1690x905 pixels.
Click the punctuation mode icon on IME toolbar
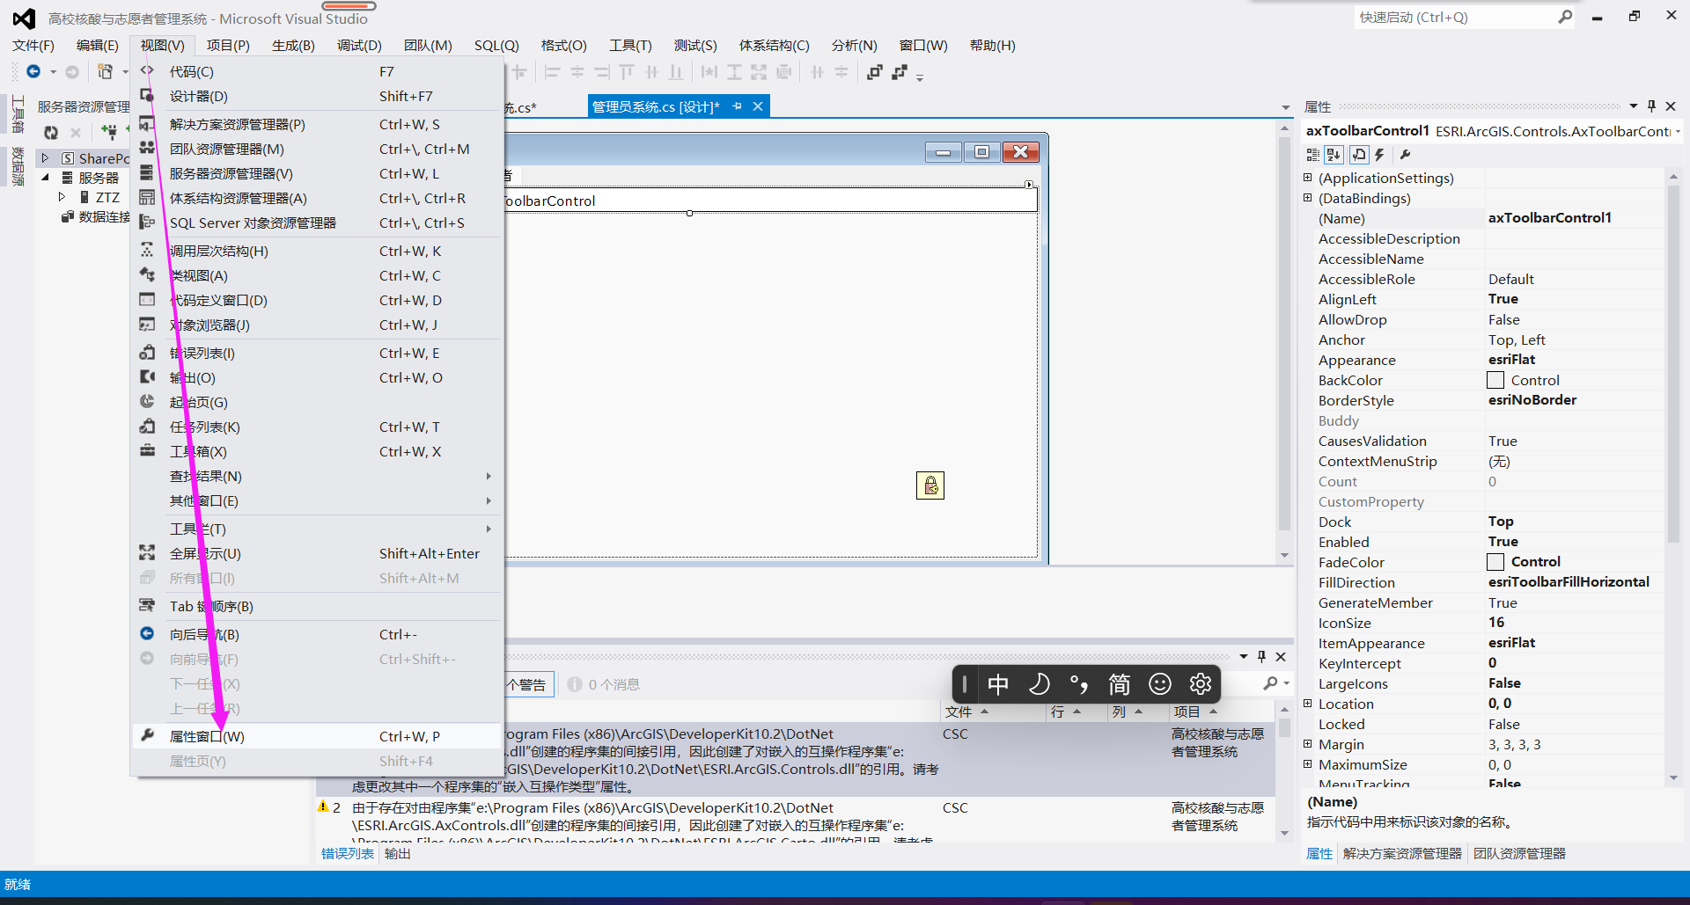tap(1079, 684)
